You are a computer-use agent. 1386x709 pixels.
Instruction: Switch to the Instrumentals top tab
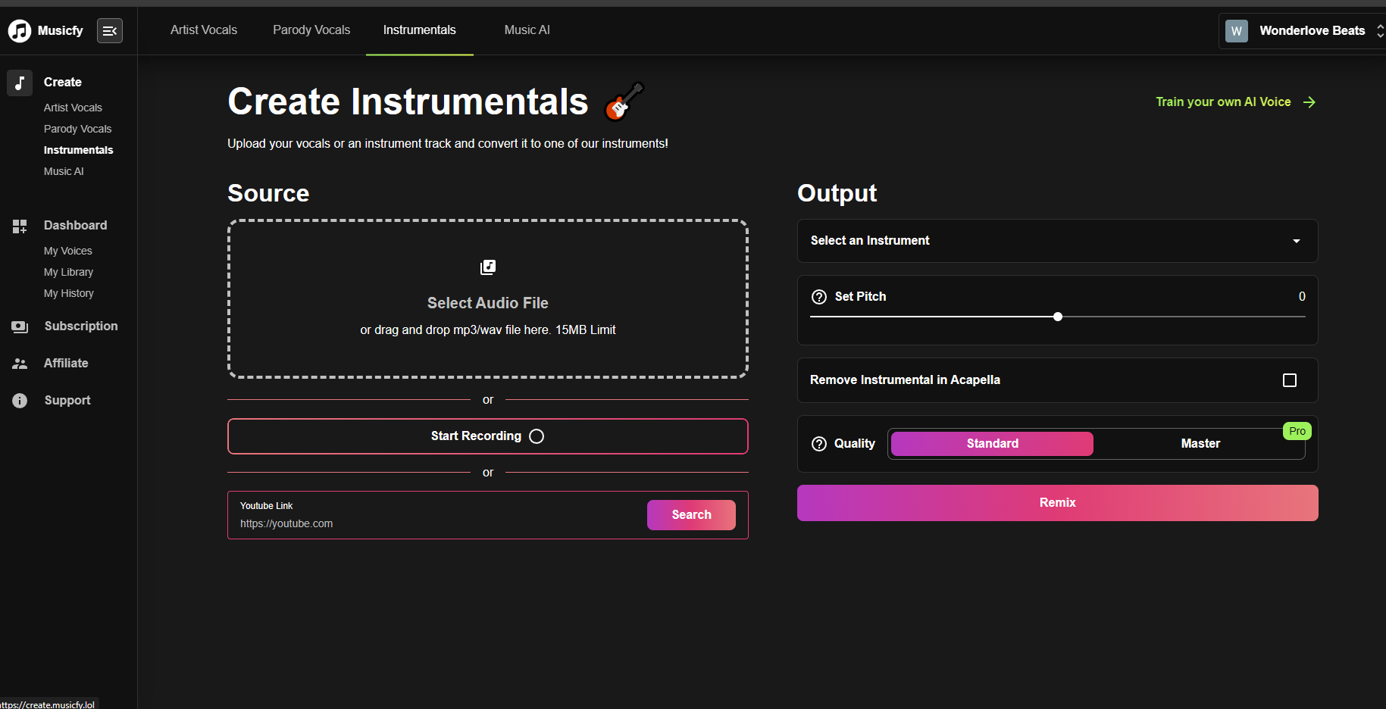[x=420, y=30]
